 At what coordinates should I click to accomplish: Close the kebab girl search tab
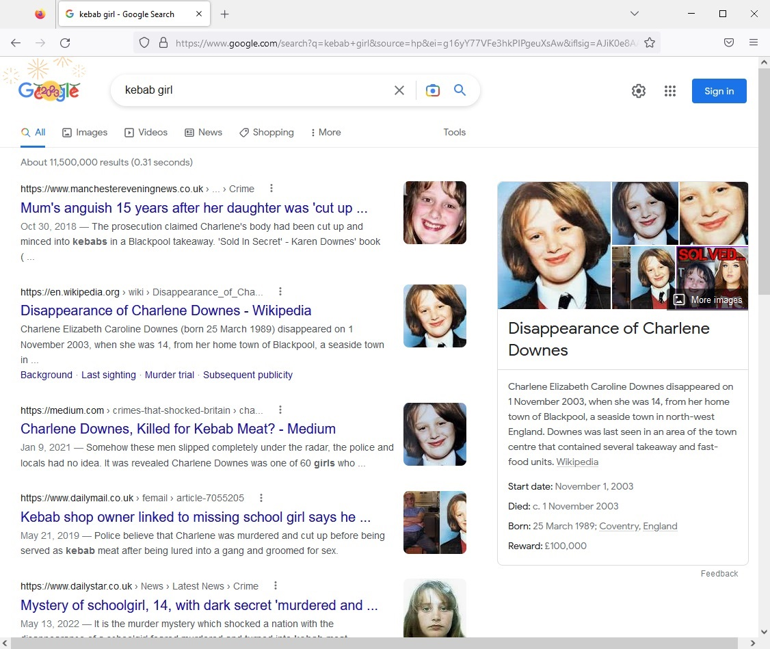(199, 14)
